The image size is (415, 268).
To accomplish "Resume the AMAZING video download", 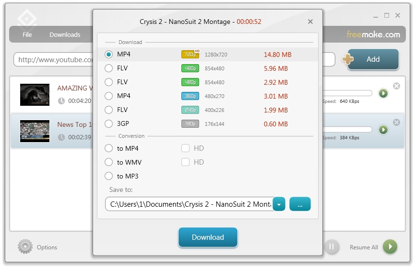I will [x=383, y=93].
